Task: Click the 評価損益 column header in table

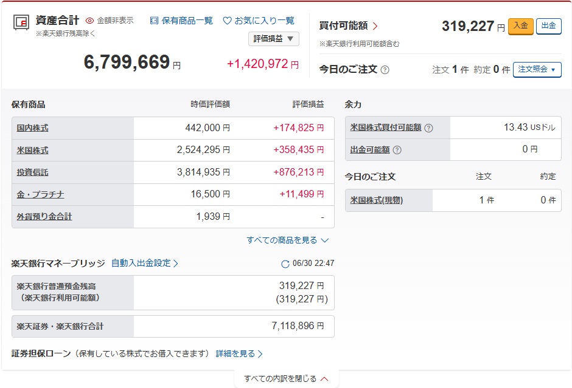Action: coord(309,104)
